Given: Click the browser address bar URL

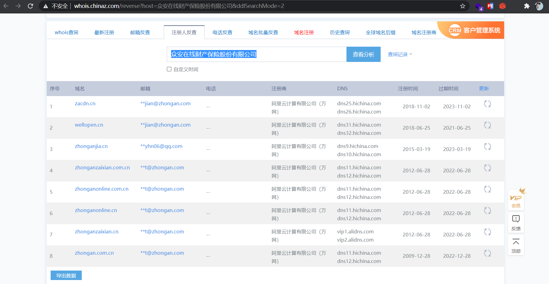Looking at the screenshot, I should click(x=179, y=6).
